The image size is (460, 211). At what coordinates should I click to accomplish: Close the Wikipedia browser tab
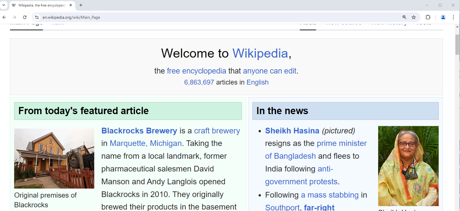coord(71,5)
